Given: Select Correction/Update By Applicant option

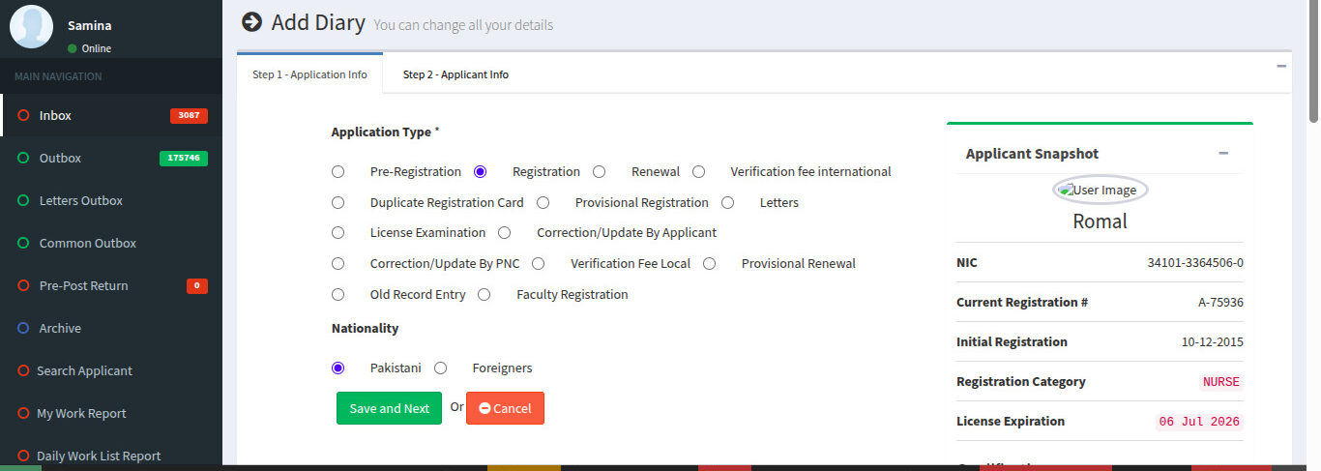Looking at the screenshot, I should pos(504,232).
